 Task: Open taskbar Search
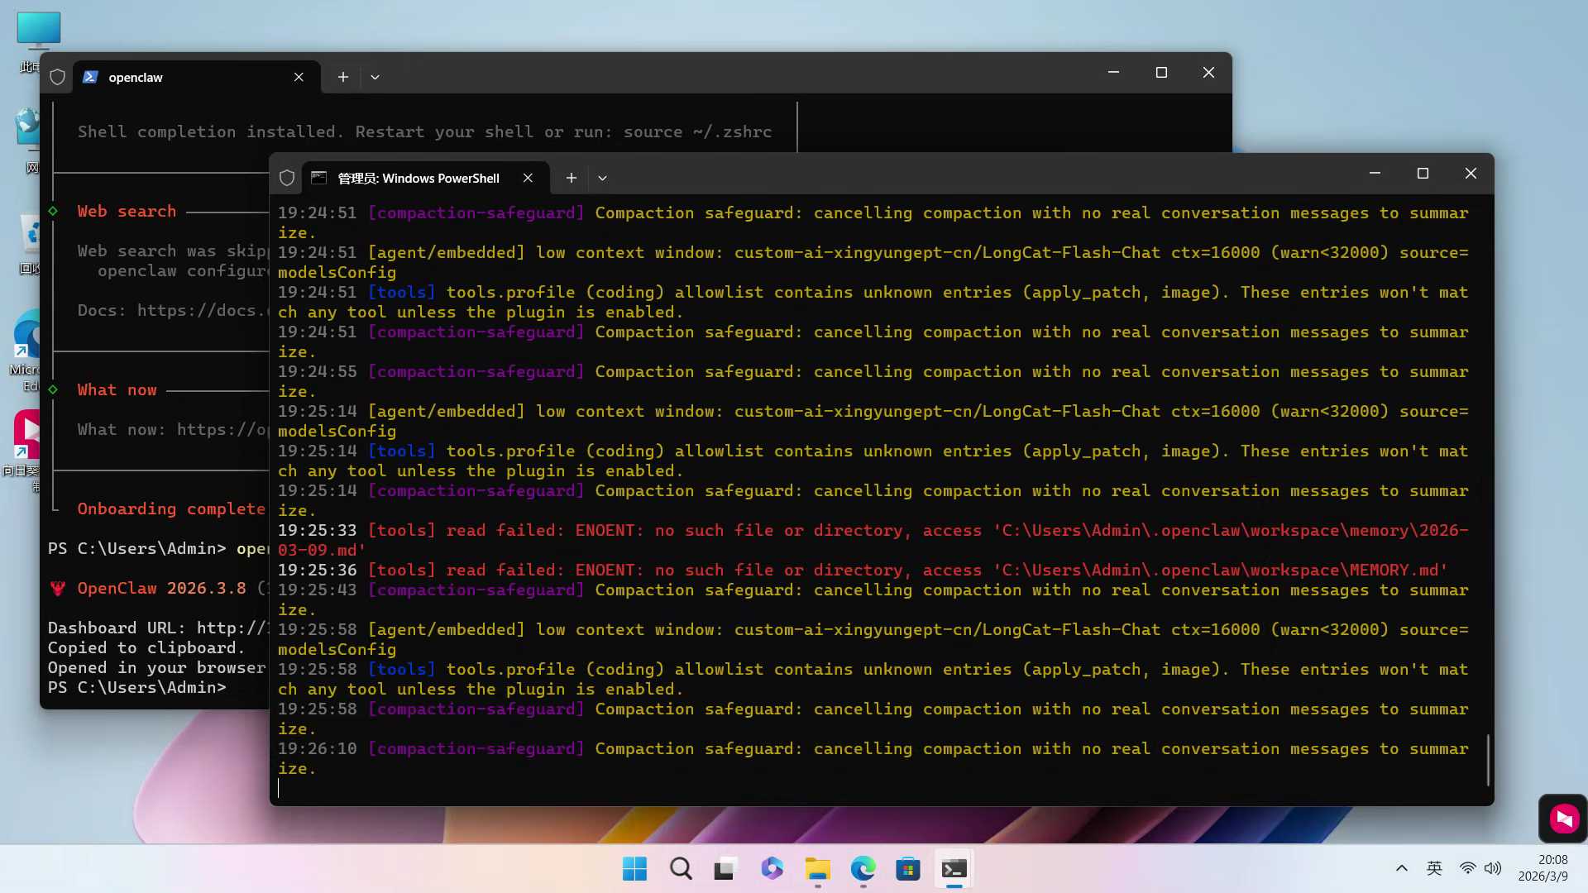point(680,868)
